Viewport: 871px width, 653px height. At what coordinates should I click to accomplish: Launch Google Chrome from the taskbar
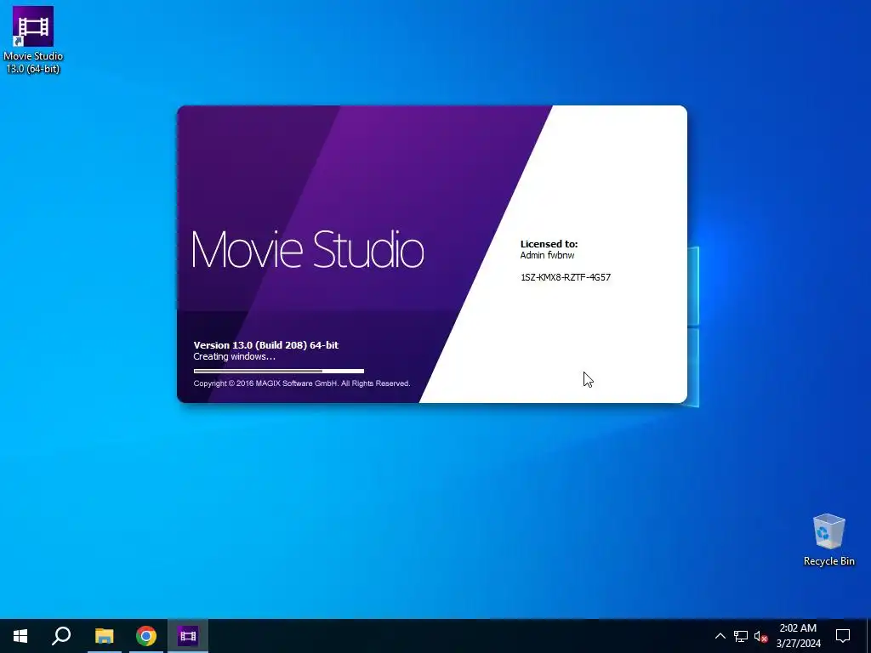click(x=146, y=636)
